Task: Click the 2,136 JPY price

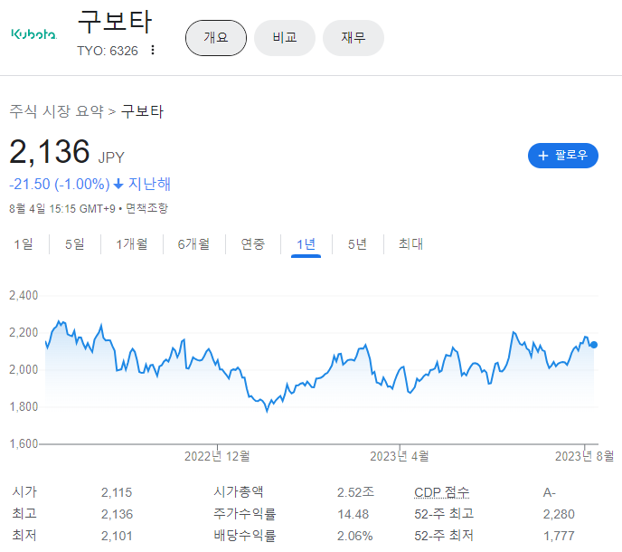Action: (67, 152)
